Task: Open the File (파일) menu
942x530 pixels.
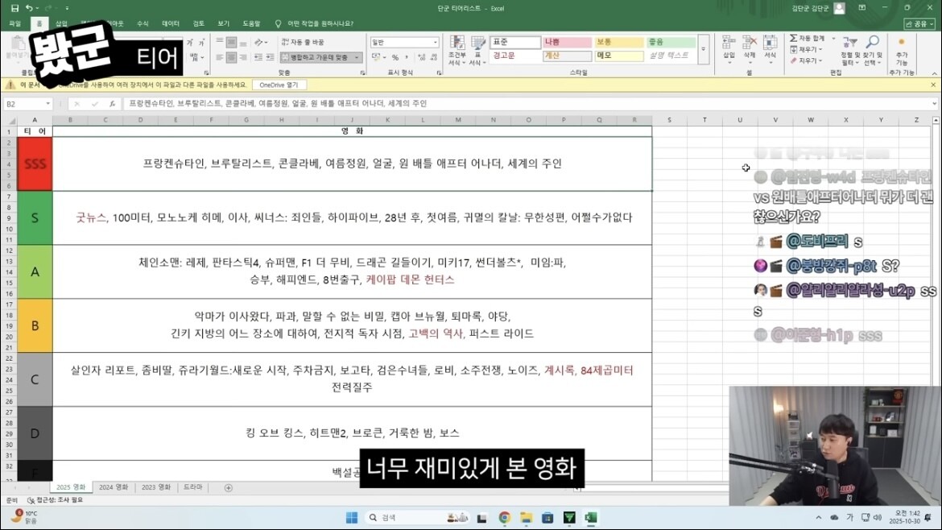Action: coord(15,23)
